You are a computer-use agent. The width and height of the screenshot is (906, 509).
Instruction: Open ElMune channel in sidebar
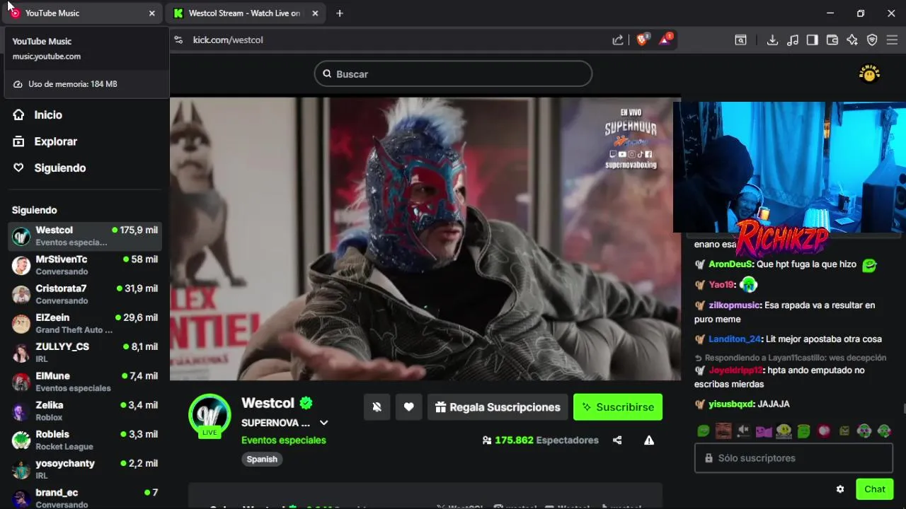tap(85, 382)
